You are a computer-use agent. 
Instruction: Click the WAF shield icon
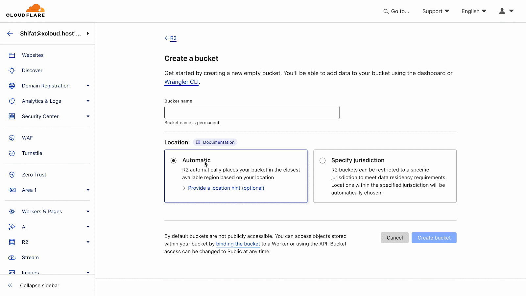point(12,137)
